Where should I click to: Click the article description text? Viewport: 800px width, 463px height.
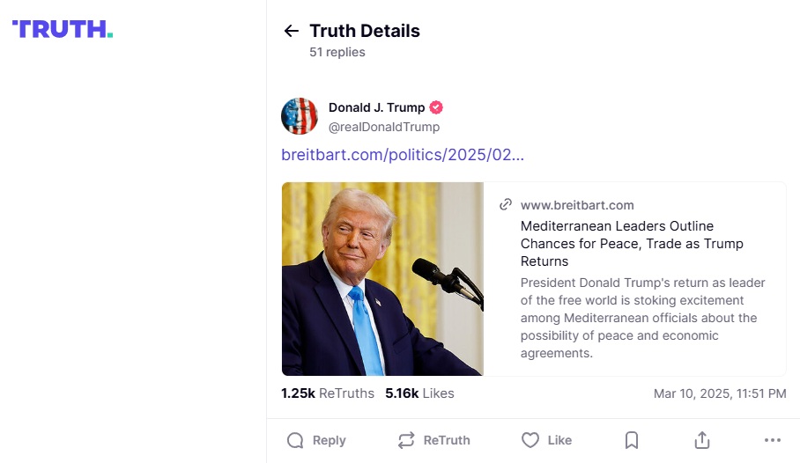coord(643,318)
